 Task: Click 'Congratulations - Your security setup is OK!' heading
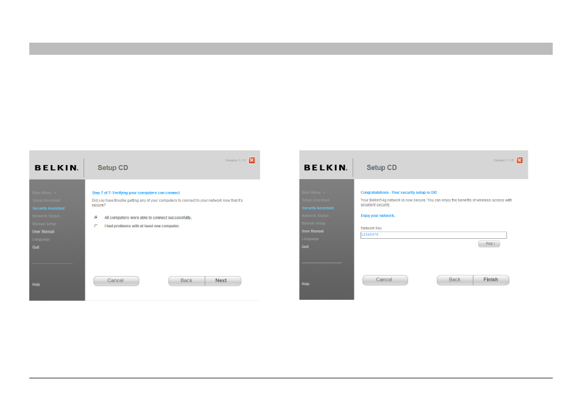tap(398, 193)
